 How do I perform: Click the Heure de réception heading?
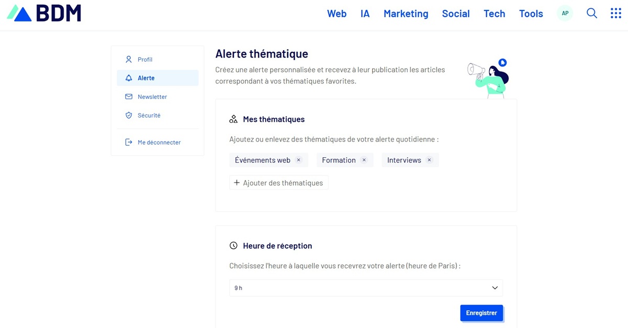coord(277,245)
